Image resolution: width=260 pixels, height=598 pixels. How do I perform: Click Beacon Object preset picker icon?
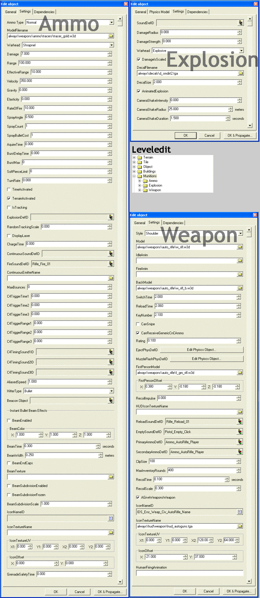(x=111, y=400)
